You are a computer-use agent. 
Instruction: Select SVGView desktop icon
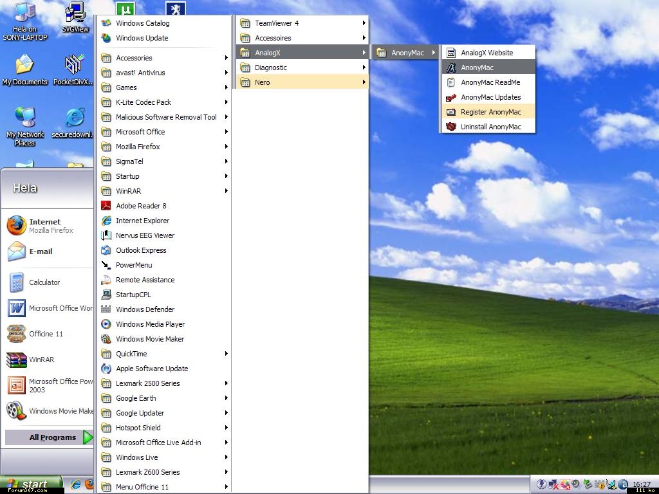75,17
